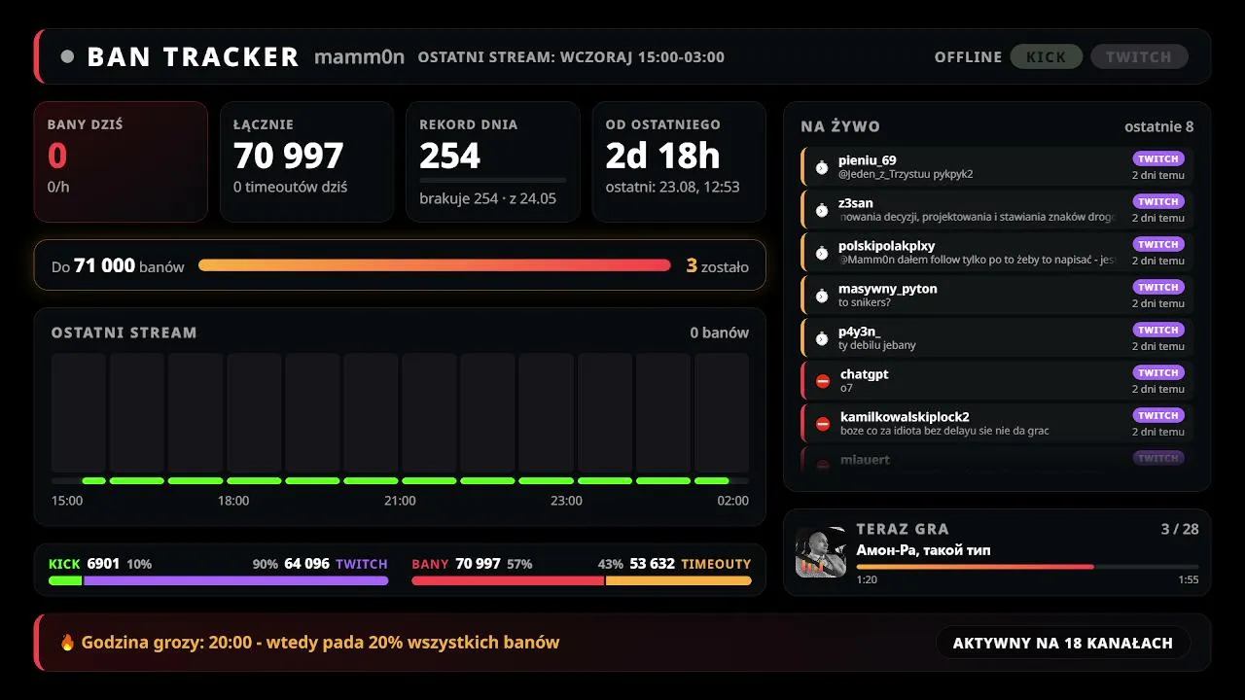Screen dimensions: 1245x700
Task: Click the progress bar toward 71 000 banów
Action: [435, 265]
